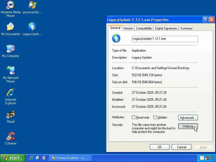Click the location path C:\Documents and Settings\Owner\Desktop
The height and width of the screenshot is (162, 216).
[x=160, y=68]
